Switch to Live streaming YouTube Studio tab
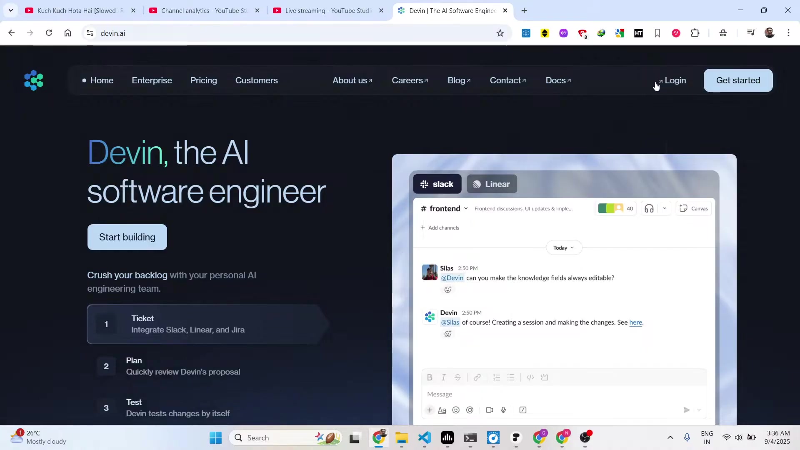This screenshot has height=450, width=800. click(328, 10)
